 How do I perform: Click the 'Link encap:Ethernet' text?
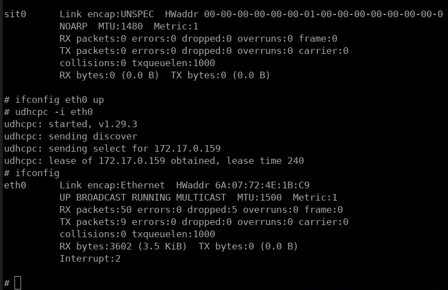pos(112,185)
